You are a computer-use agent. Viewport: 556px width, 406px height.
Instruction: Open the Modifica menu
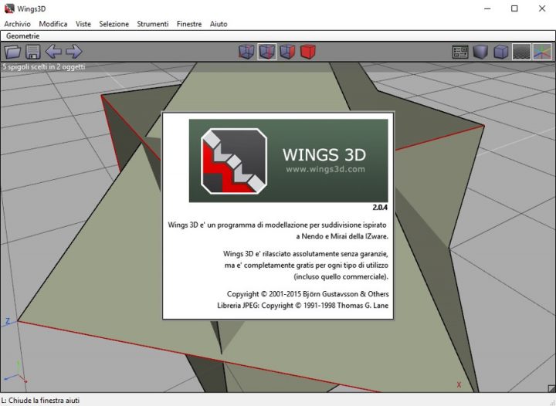[x=53, y=24]
